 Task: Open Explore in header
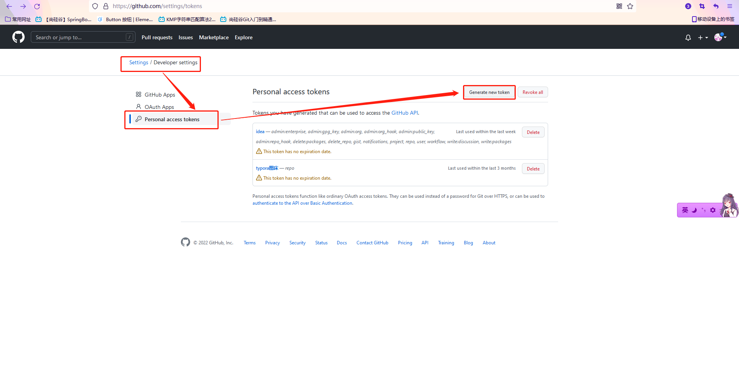click(x=244, y=37)
